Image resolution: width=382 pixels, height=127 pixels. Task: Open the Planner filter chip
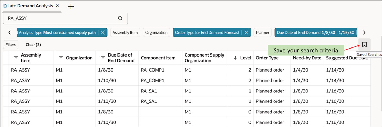pos(263,33)
